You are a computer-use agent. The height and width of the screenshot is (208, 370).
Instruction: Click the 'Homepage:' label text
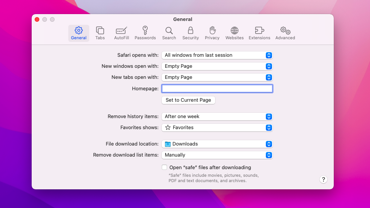[x=145, y=88]
